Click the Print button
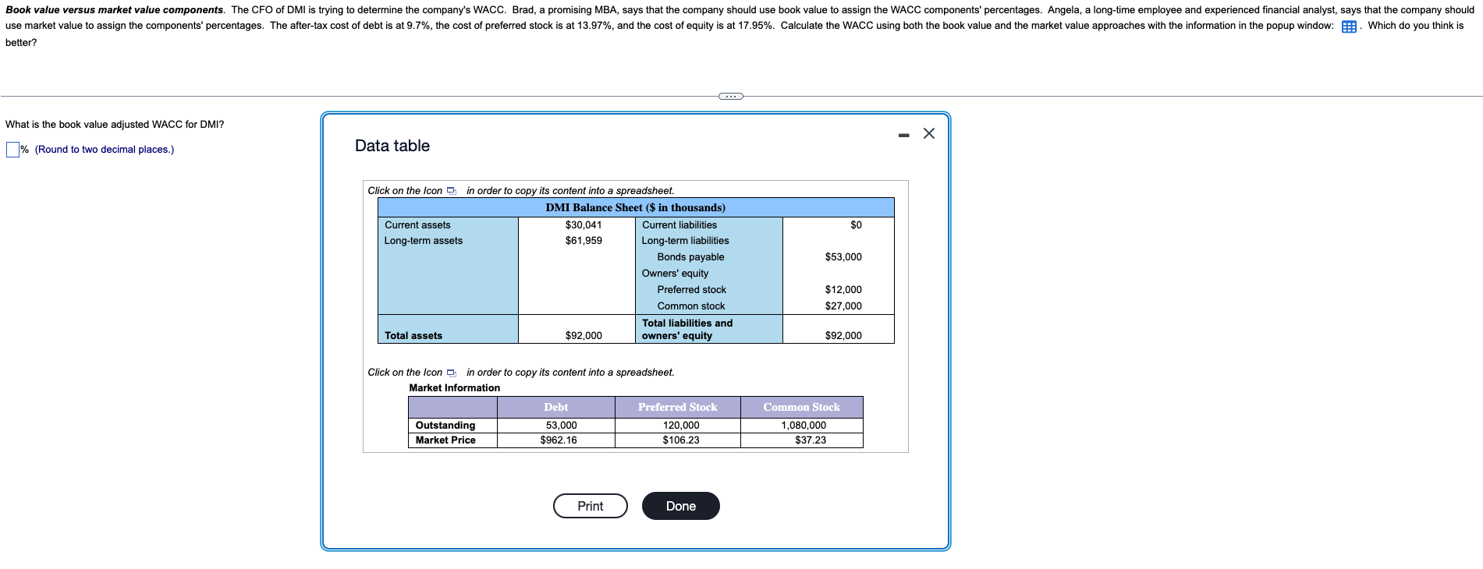Screen dimensions: 1483x569 coord(590,506)
